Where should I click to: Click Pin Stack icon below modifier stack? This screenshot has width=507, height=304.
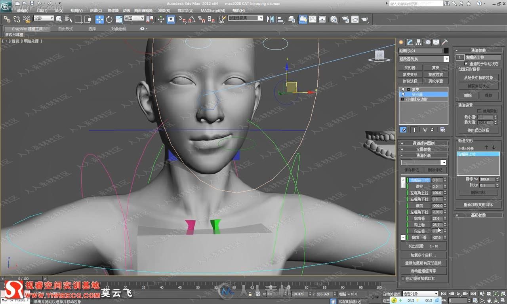pyautogui.click(x=404, y=129)
